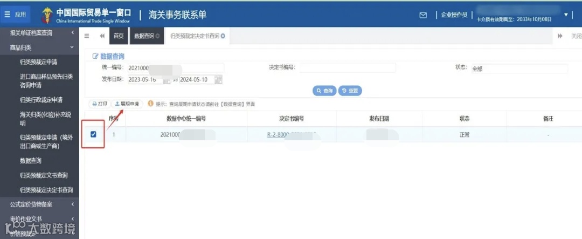
Task: Expand 公式定价货物备案 sidebar section
Action: pos(40,204)
